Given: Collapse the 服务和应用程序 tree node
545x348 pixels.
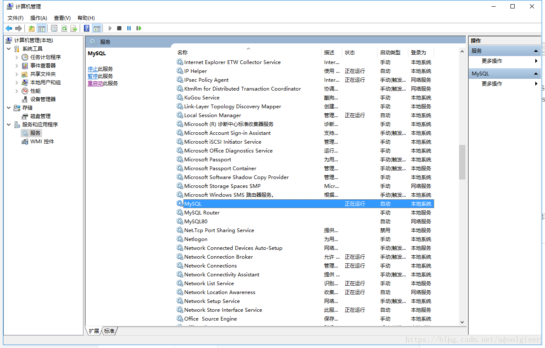Looking at the screenshot, I should (9, 124).
